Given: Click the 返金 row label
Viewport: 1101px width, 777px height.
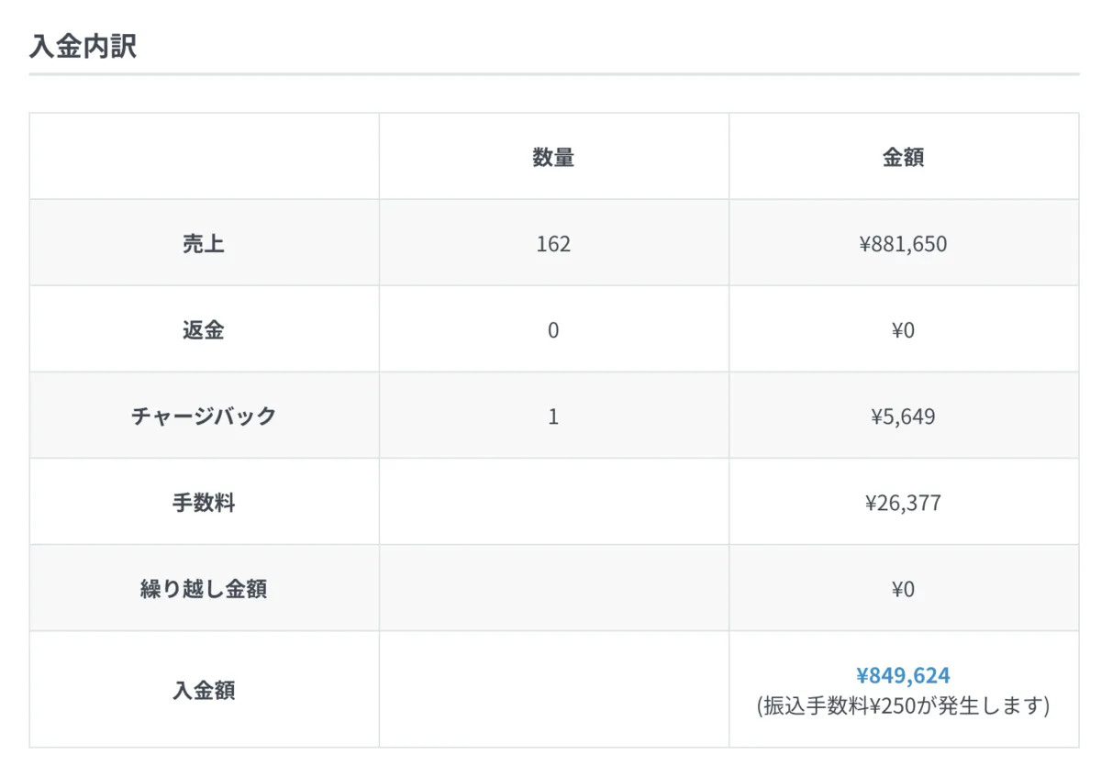Looking at the screenshot, I should [204, 330].
